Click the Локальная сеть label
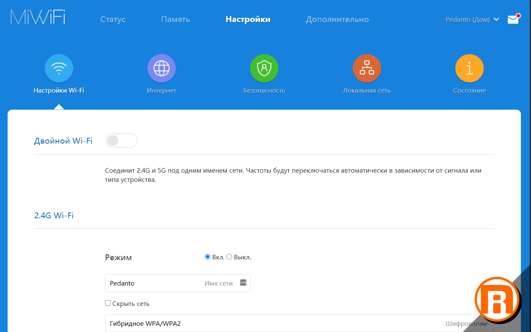 pos(367,90)
